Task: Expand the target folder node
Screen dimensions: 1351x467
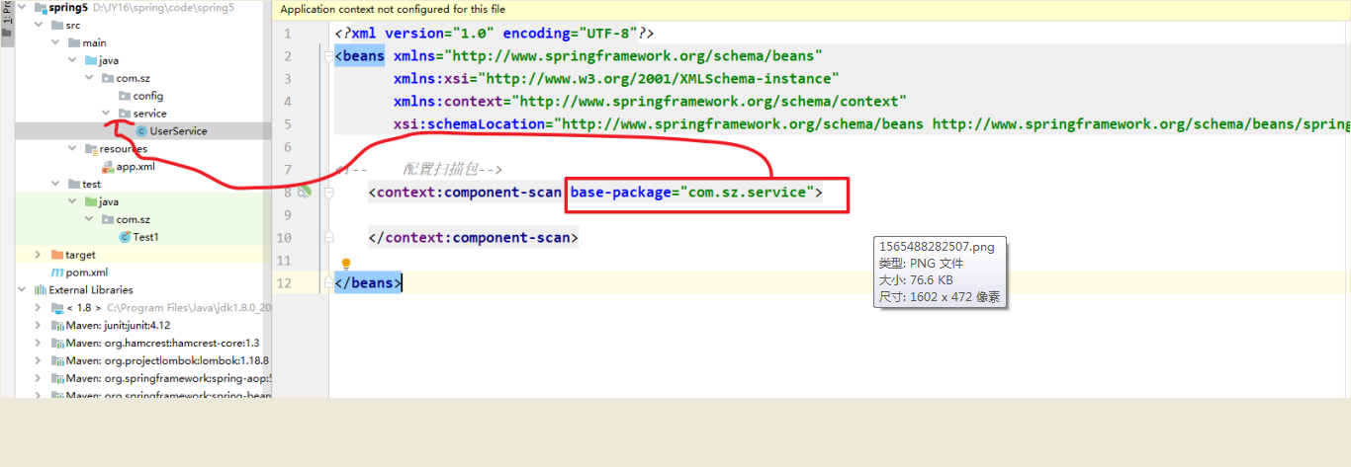Action: pos(39,255)
